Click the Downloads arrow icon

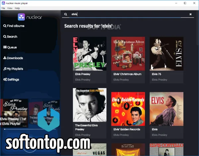point(5,58)
